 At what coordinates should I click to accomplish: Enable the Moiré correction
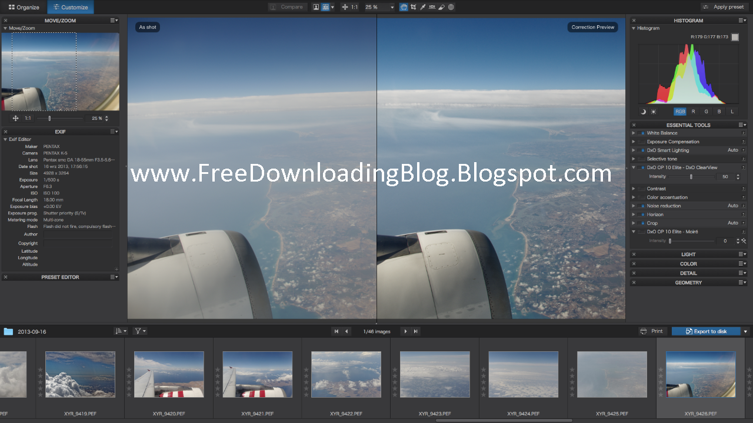coord(642,231)
